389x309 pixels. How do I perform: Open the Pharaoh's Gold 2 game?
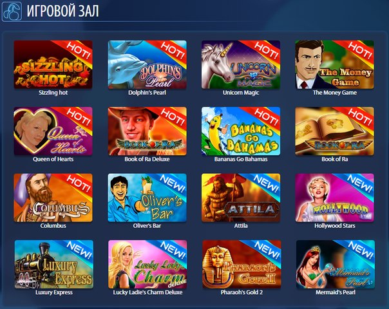tap(242, 264)
